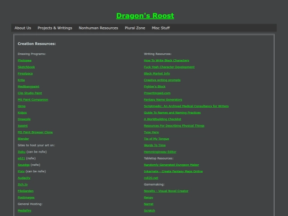Open Inkarnate Fantasy Maps link
This screenshot has height=216, width=288.
[x=173, y=171]
